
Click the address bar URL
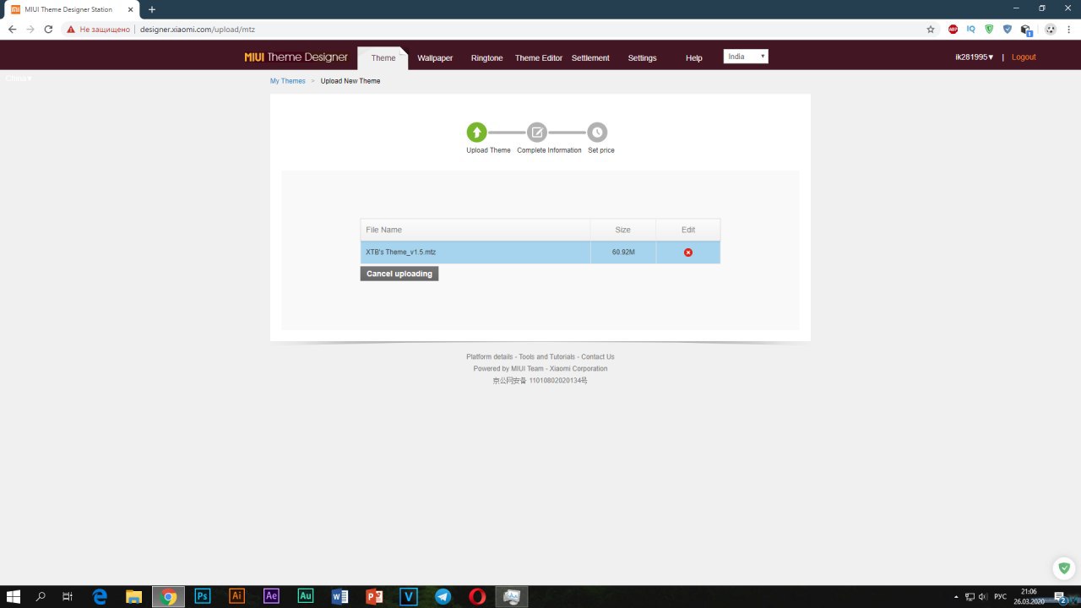(x=198, y=29)
